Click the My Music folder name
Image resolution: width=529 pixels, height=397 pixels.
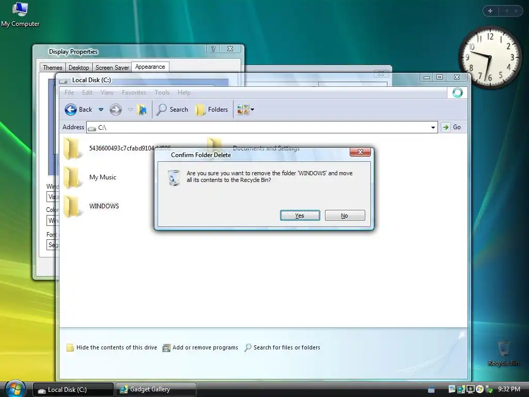point(103,177)
